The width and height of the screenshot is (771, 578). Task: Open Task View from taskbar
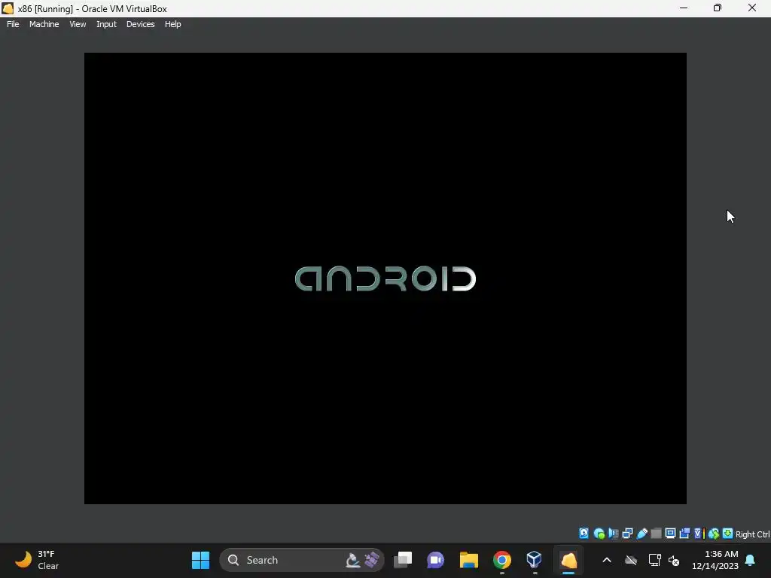pos(403,560)
